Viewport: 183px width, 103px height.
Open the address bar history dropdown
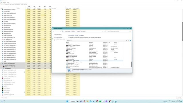point(102,31)
